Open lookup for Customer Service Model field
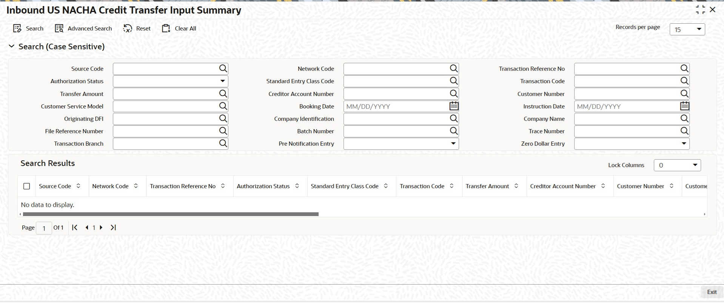The height and width of the screenshot is (303, 724). tap(223, 106)
